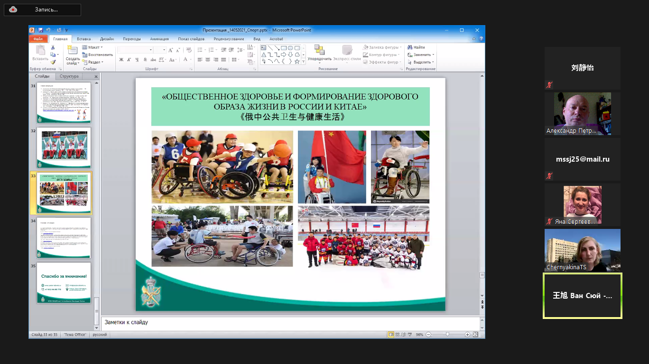Switch to the Переходы (Transitions) tab

click(x=132, y=39)
